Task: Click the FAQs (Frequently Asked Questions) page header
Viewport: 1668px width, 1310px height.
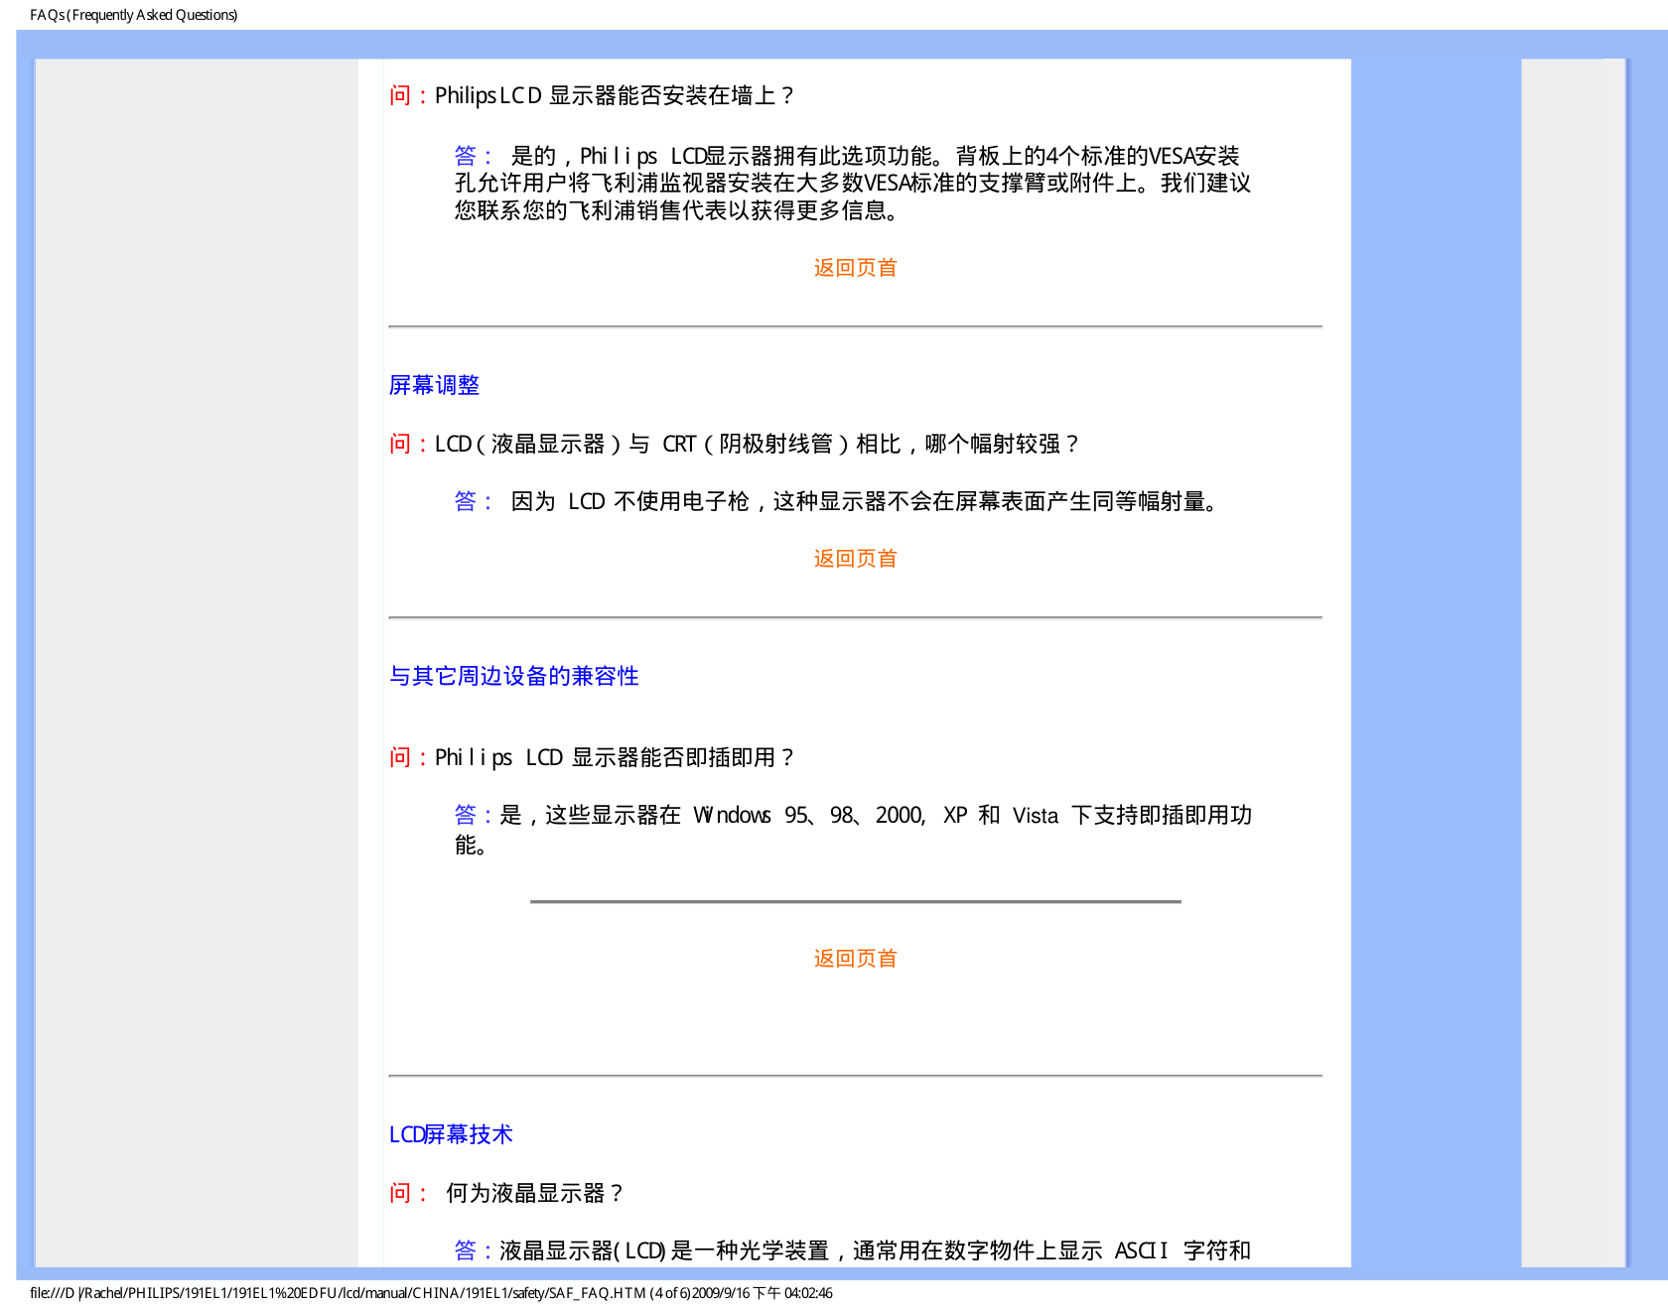Action: tap(134, 15)
